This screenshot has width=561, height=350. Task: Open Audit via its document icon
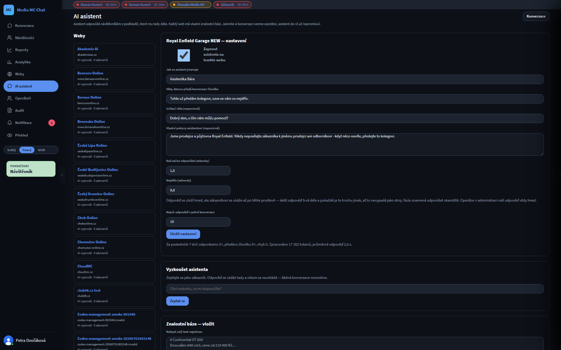(10, 111)
